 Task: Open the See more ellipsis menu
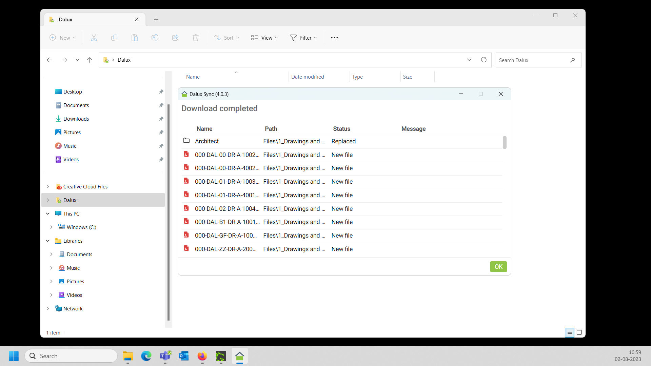coord(334,38)
